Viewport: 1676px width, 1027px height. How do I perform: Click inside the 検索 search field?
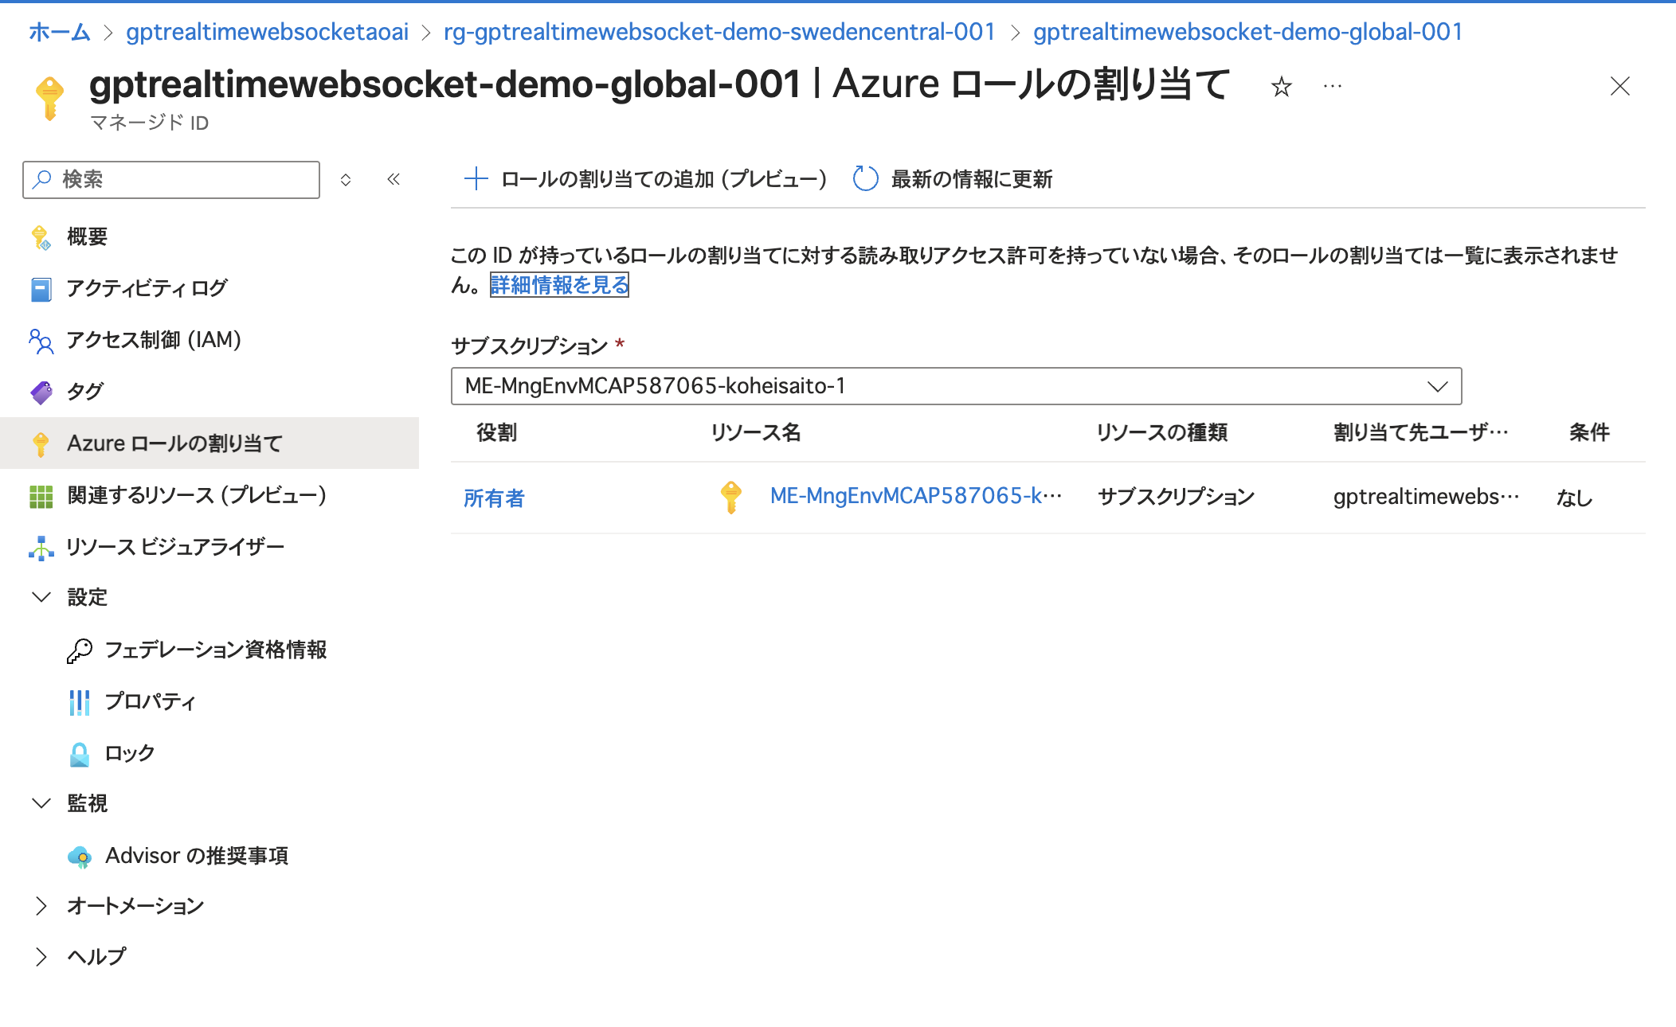pos(170,180)
